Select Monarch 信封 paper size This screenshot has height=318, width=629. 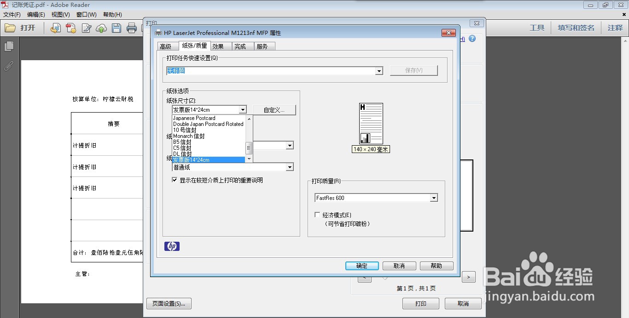209,136
